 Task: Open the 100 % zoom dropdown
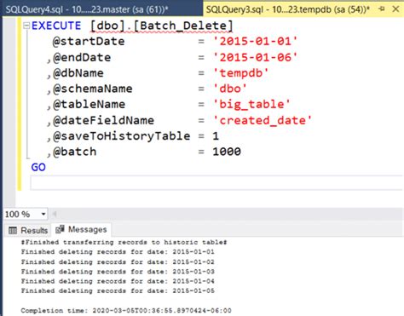(x=43, y=214)
